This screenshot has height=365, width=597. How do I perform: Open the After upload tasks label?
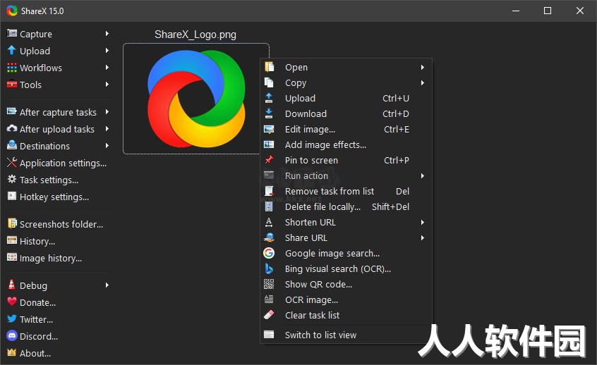click(57, 129)
